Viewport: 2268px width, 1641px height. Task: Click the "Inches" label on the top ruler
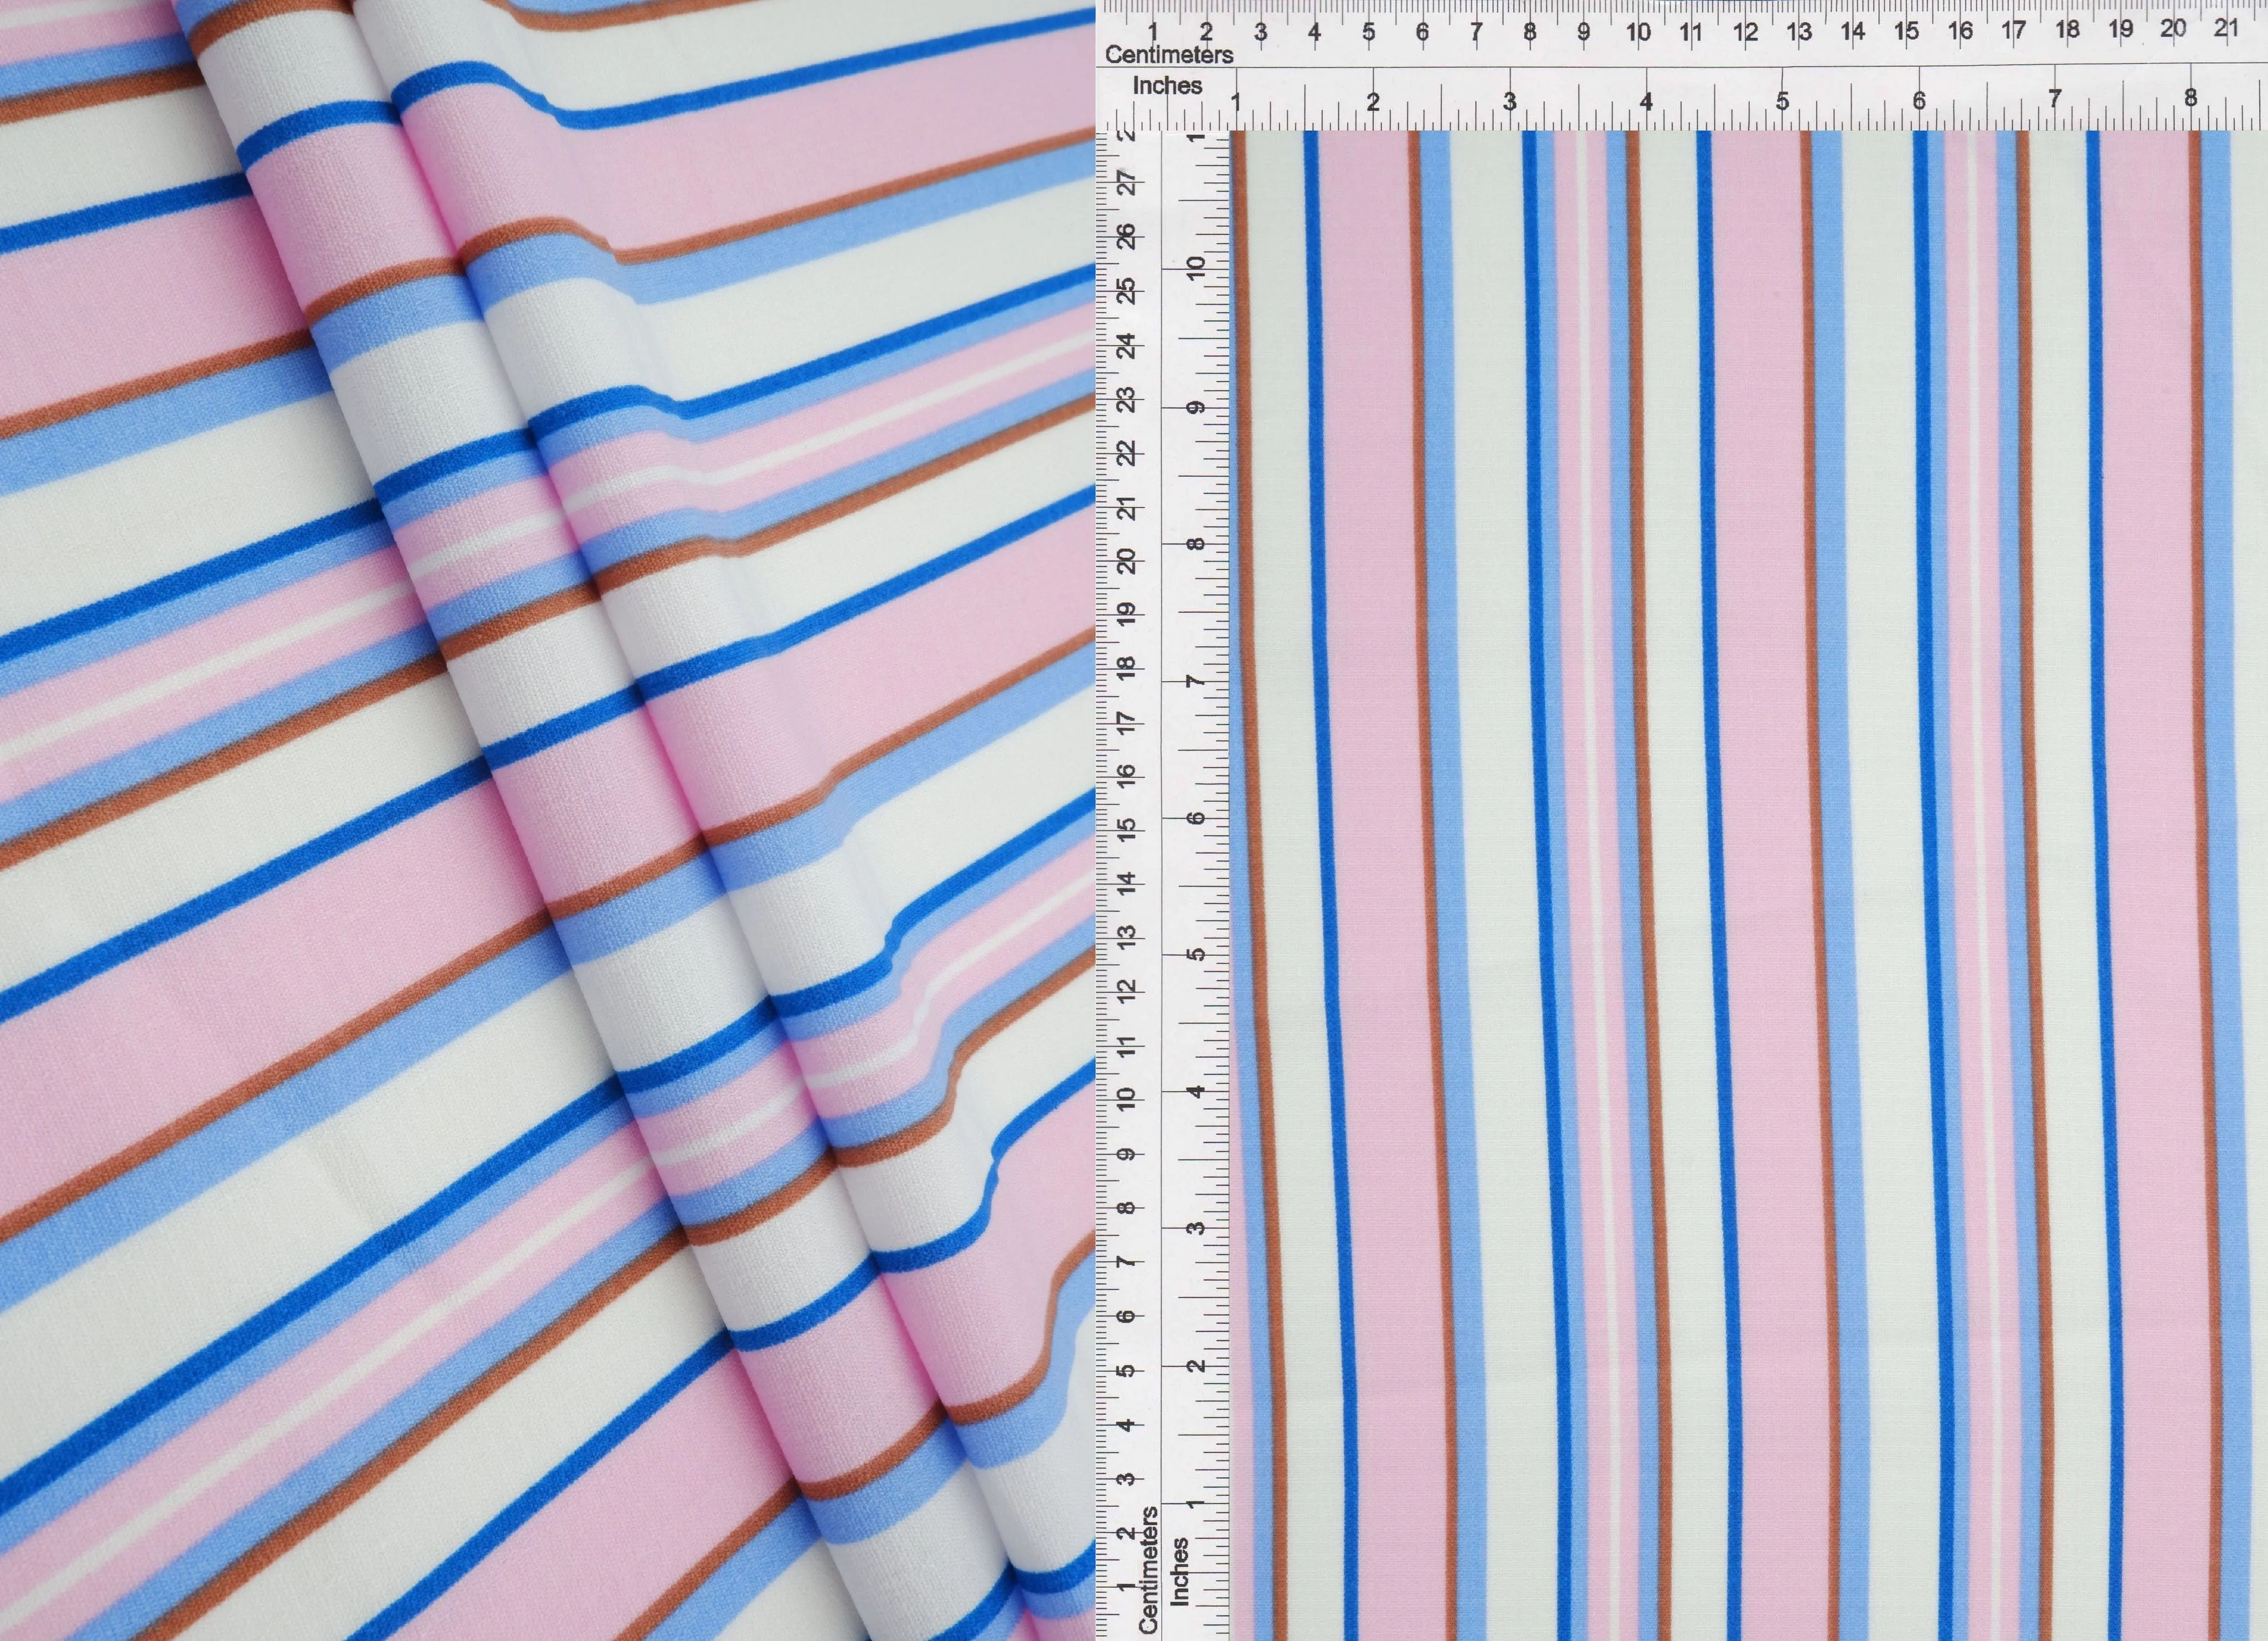click(1167, 86)
